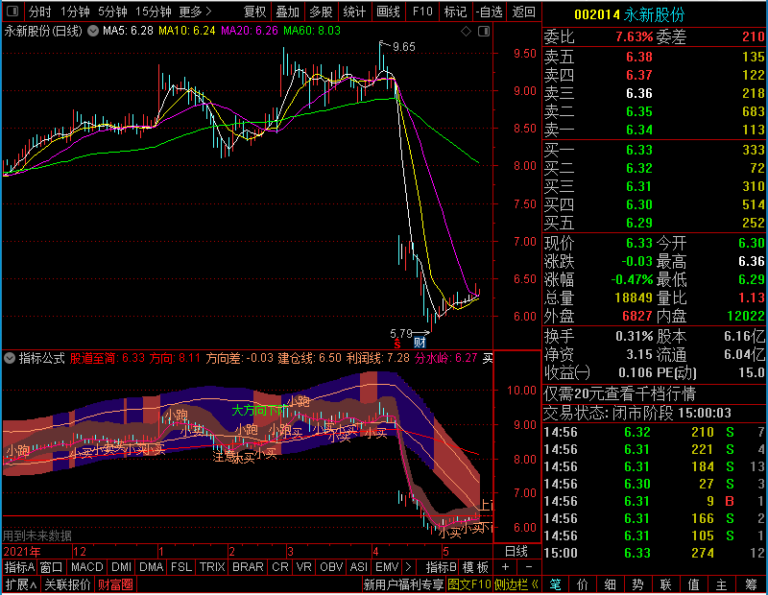
Task: Select the CR indicator
Action: (280, 567)
